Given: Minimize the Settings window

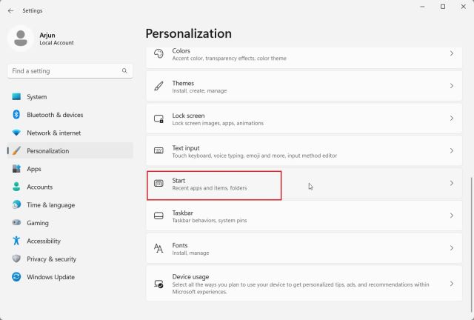Looking at the screenshot, I should pyautogui.click(x=423, y=7).
